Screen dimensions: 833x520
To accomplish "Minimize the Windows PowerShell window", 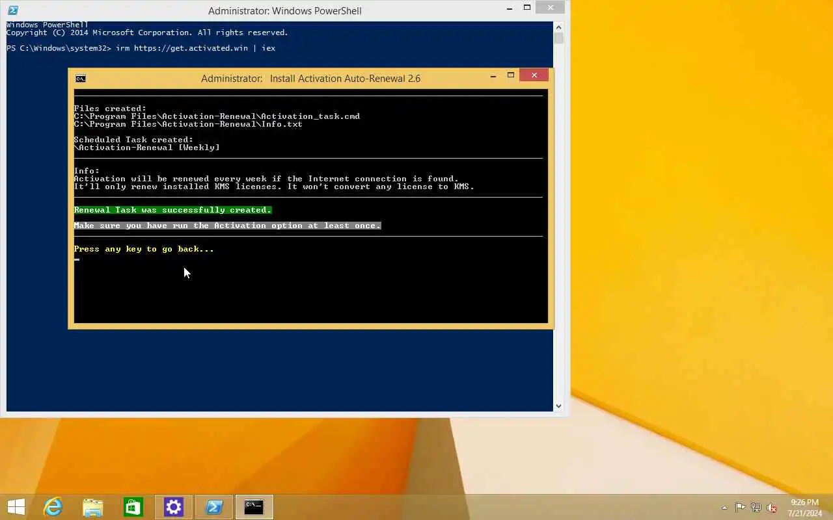I will point(509,8).
